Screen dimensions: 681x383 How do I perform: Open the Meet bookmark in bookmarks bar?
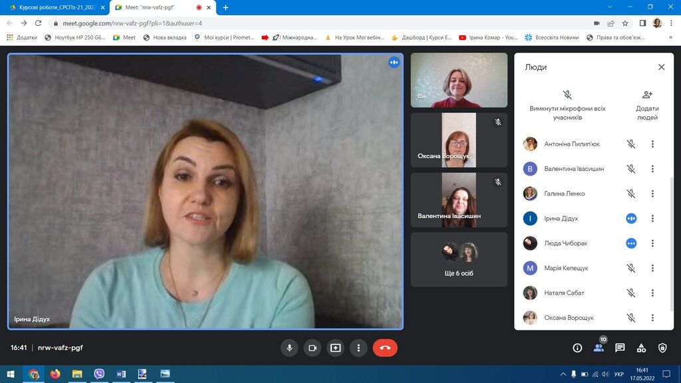[124, 37]
